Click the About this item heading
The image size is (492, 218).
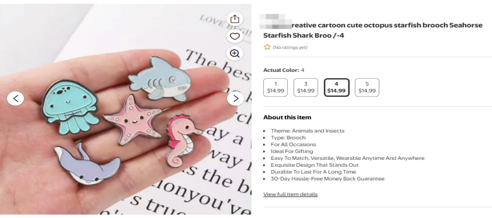point(287,118)
